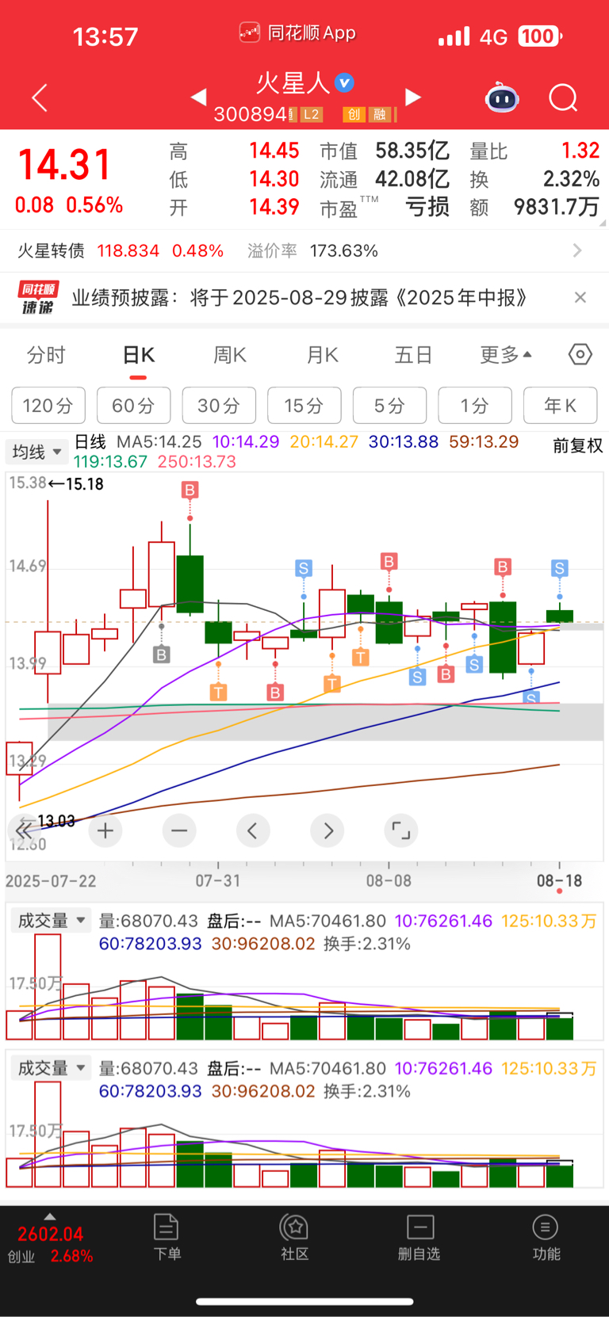Tap the blue verified badge
Viewport: 609px width, 1317px height.
click(344, 82)
